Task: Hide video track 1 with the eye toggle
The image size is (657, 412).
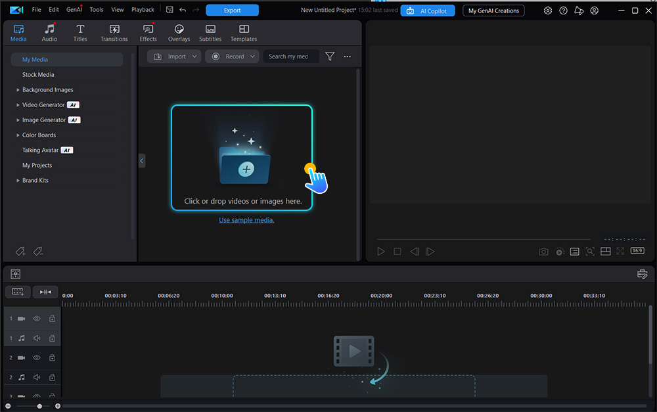Action: (37, 318)
